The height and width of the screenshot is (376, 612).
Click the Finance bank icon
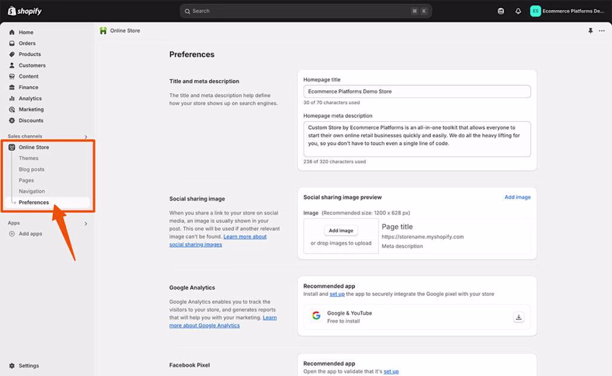12,87
